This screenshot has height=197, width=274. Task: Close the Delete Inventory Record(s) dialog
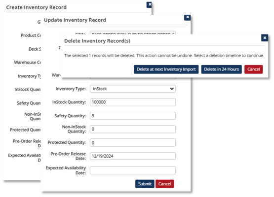265,38
